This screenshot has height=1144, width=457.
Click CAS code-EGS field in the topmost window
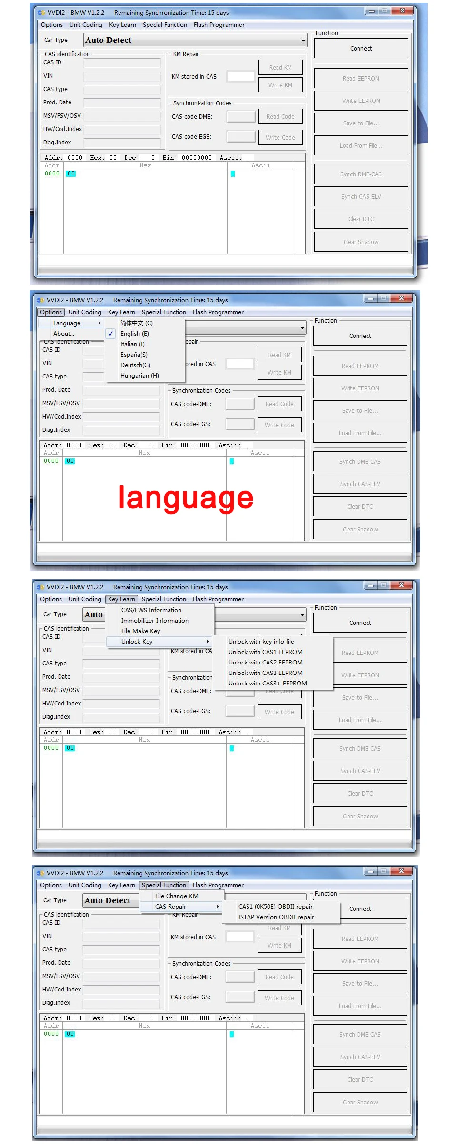241,137
